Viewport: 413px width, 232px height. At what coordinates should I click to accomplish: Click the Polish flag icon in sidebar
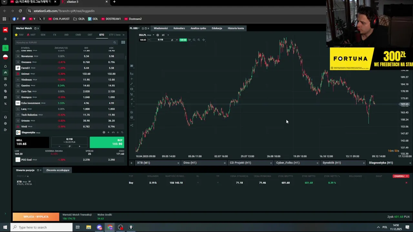tap(5, 57)
